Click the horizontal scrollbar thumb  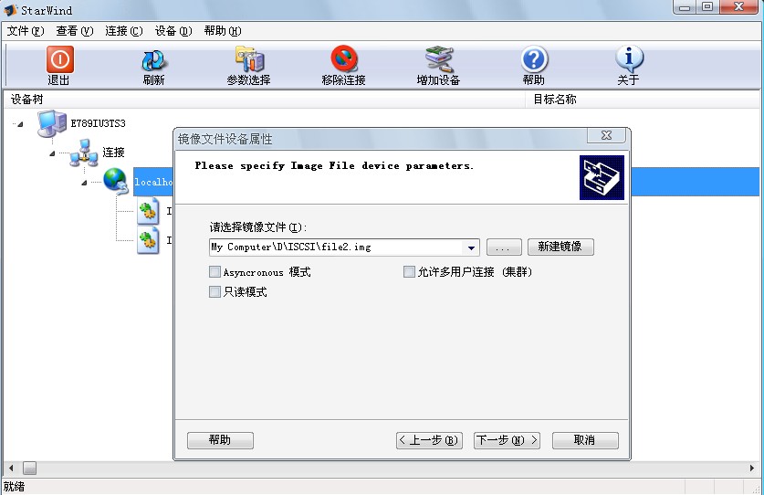30,469
